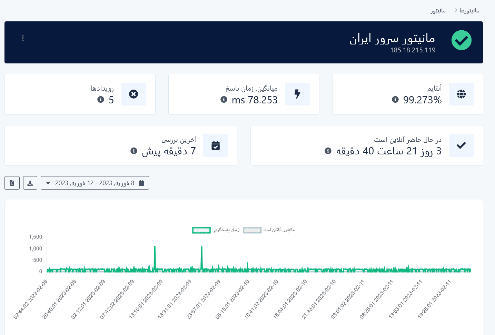Image resolution: width=495 pixels, height=335 pixels.
Task: Click the checkmark icon on online status card
Action: [461, 145]
